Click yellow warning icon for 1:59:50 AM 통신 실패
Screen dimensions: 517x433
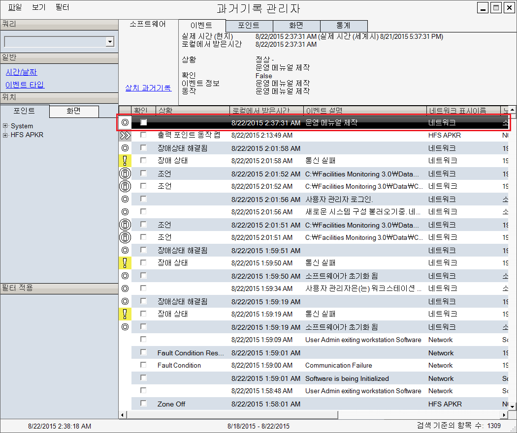point(125,262)
